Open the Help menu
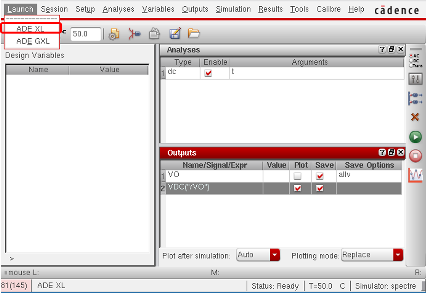Viewport: 426px width, 293px height. coord(356,9)
